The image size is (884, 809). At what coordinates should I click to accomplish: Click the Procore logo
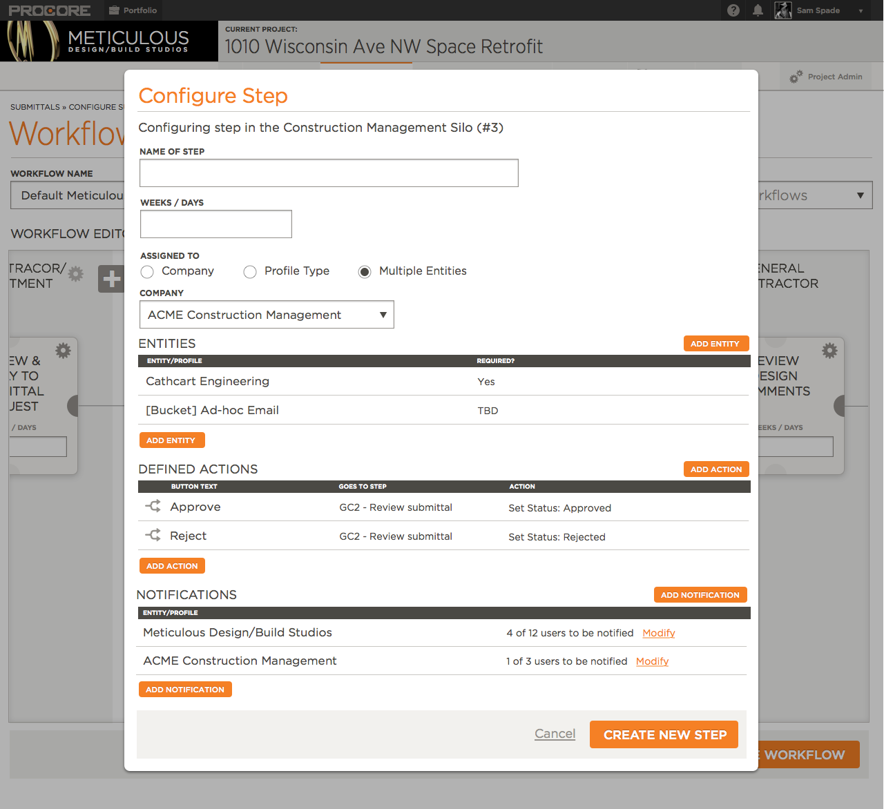point(50,10)
